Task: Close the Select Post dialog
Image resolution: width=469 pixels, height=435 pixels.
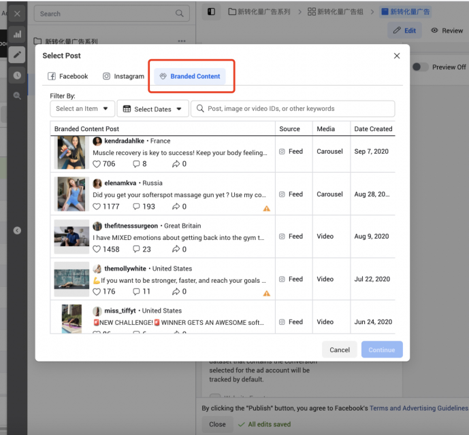Action: point(397,56)
